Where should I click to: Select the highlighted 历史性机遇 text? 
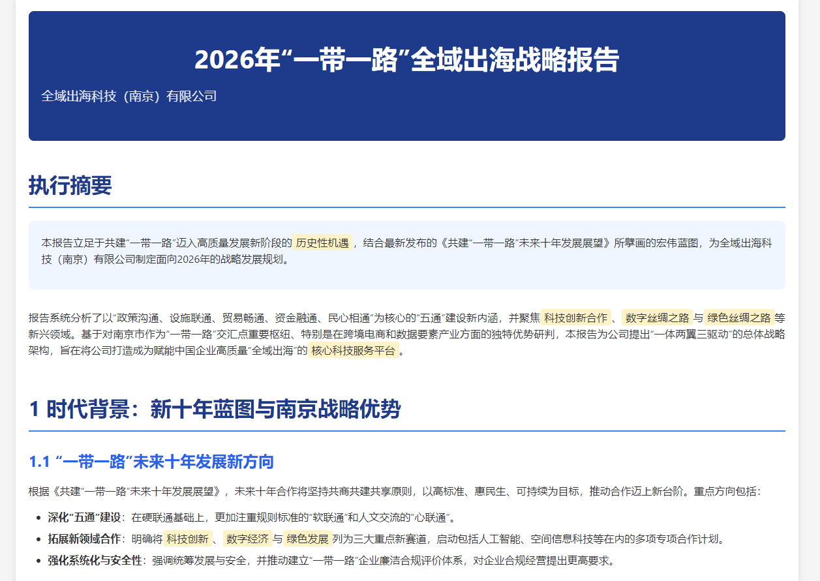tap(322, 243)
